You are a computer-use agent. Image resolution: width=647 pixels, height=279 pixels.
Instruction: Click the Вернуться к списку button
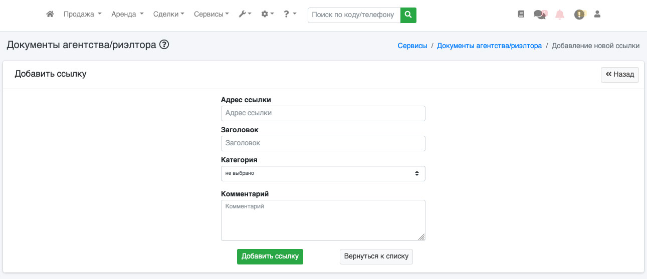point(376,256)
